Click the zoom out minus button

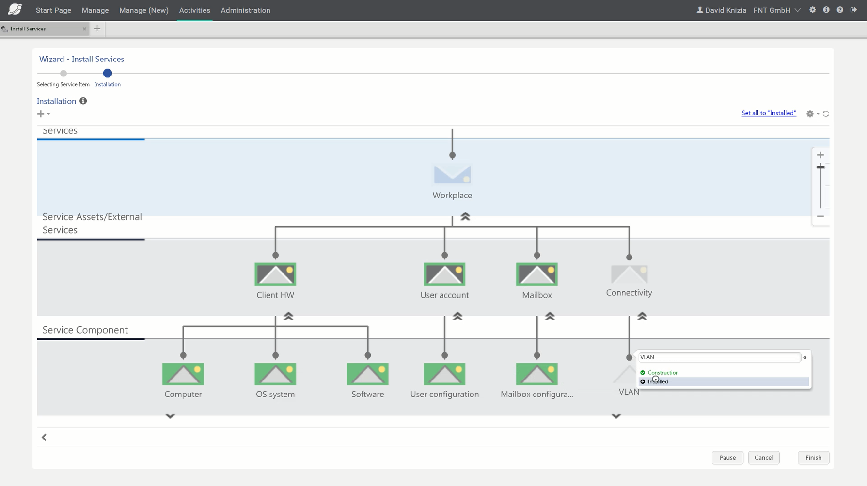(820, 216)
